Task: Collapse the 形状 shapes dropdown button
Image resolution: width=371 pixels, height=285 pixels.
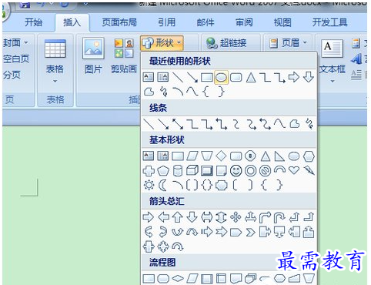Action: (x=162, y=43)
